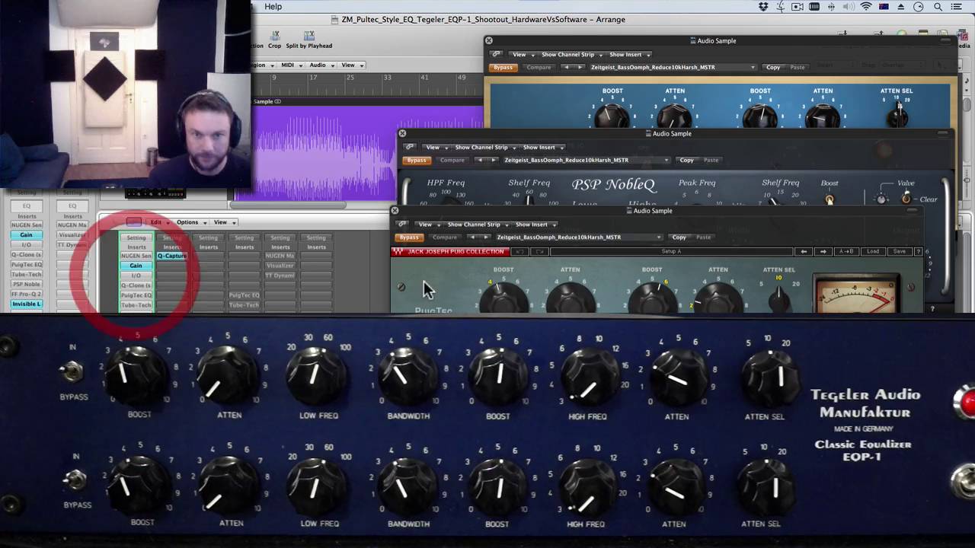Click the volume icon in menu bar
The image size is (975, 548).
849,7
